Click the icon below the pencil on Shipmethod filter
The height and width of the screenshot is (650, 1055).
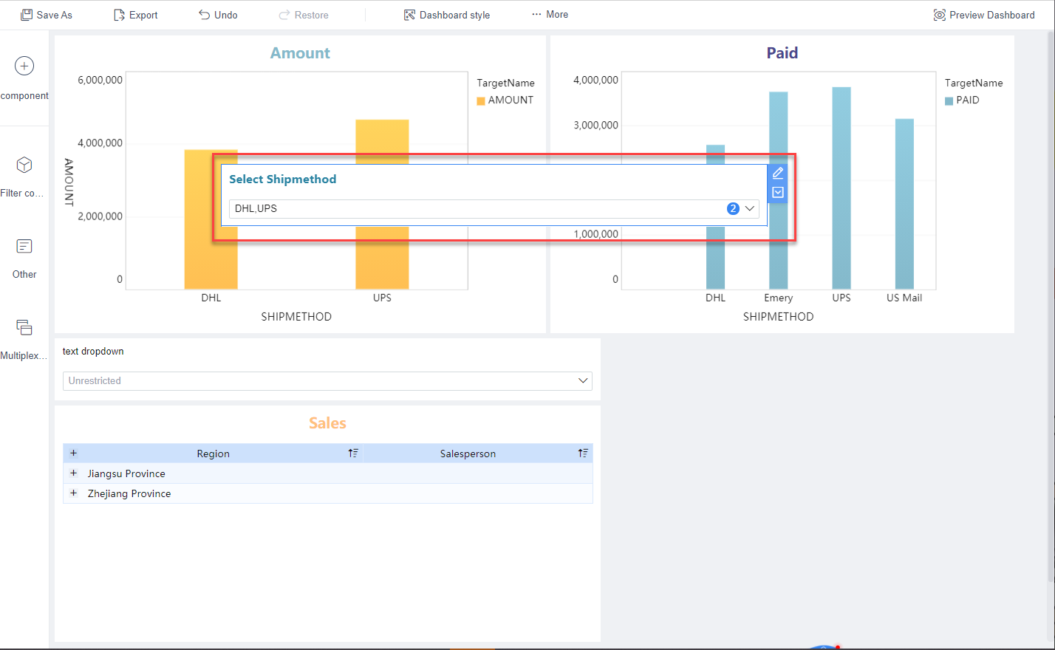point(778,193)
